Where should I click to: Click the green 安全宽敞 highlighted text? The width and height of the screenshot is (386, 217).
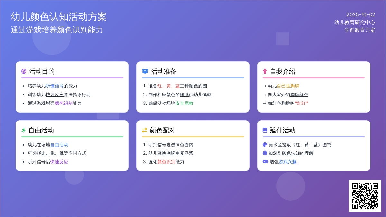tap(184, 103)
